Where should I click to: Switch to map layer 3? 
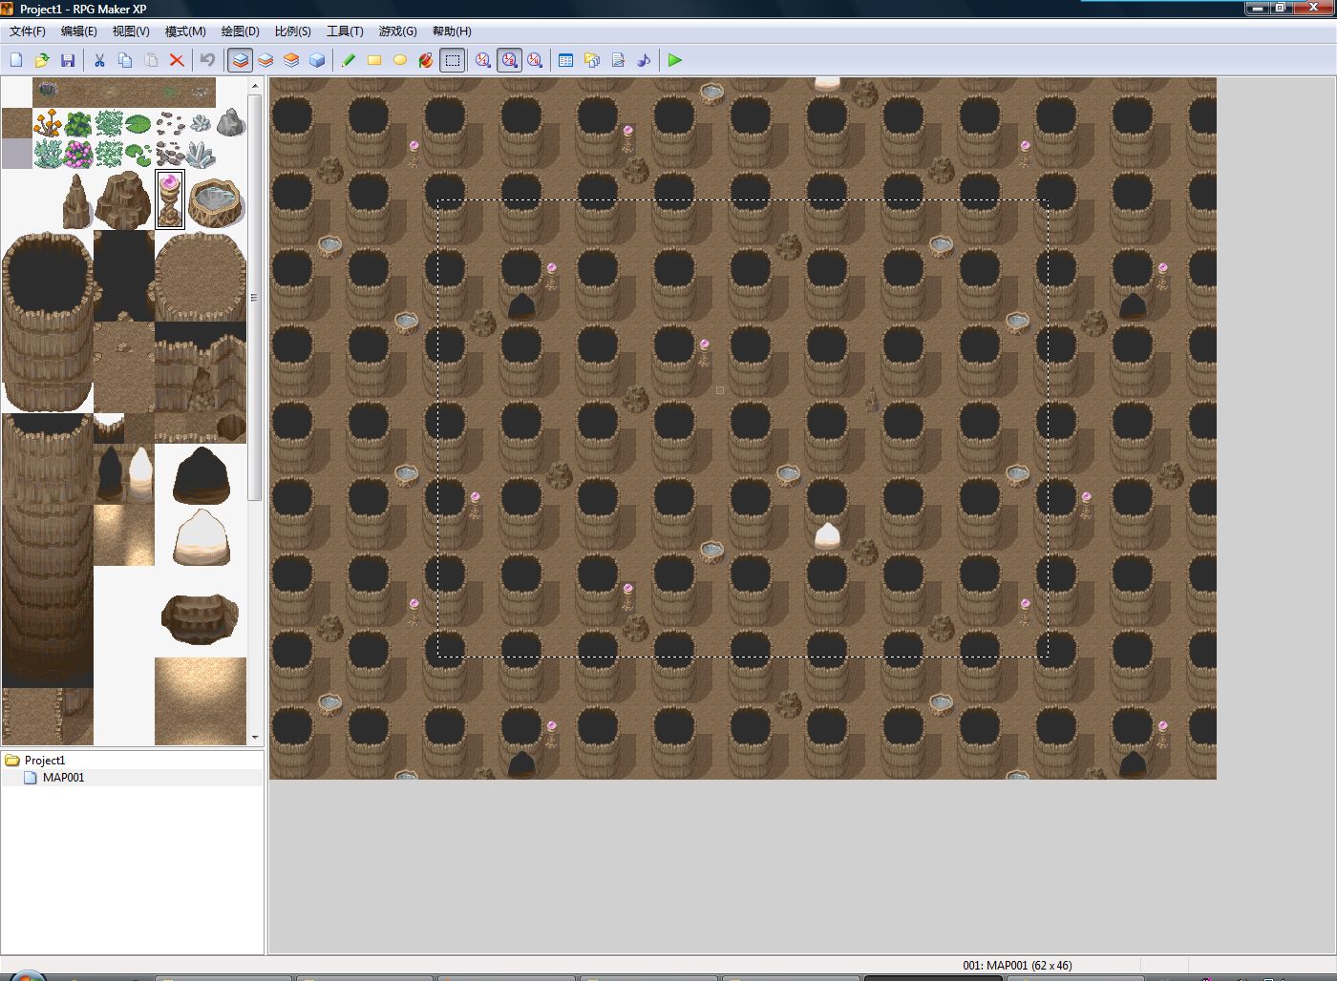click(291, 60)
